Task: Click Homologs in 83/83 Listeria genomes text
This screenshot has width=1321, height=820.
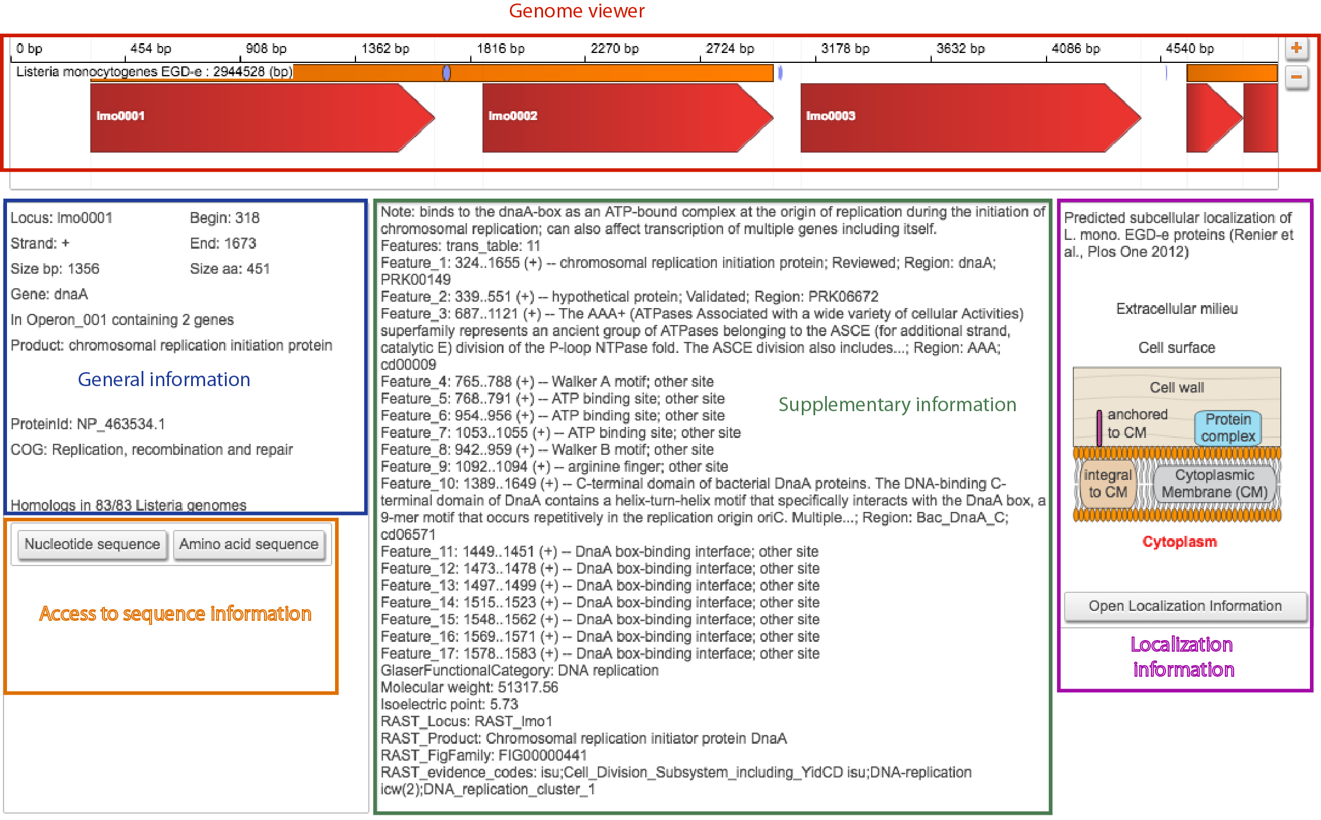Action: coord(129,505)
